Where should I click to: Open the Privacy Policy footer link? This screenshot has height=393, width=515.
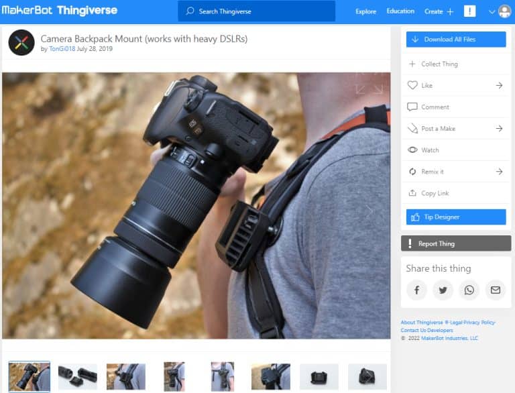tap(479, 323)
